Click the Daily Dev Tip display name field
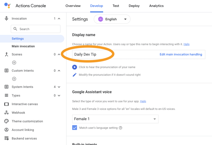The height and width of the screenshot is (145, 212). pos(139,54)
